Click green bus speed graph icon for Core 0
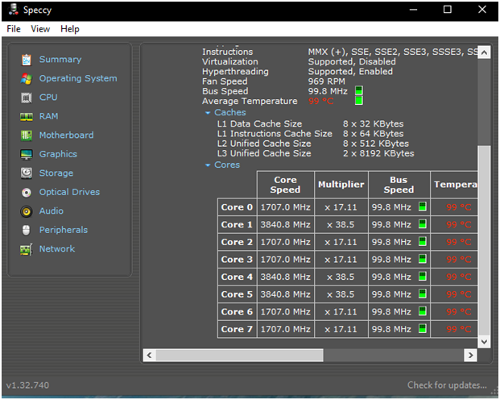500x400 pixels. tap(422, 206)
